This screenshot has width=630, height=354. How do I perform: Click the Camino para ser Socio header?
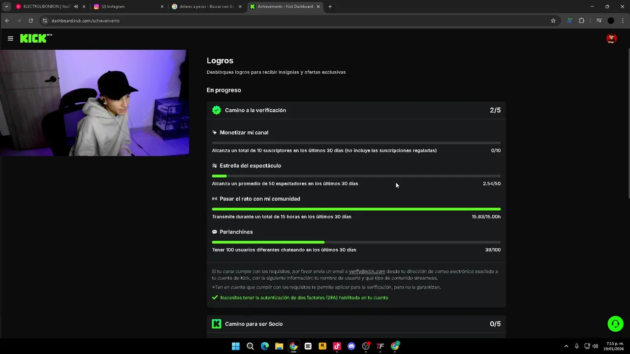pos(356,324)
